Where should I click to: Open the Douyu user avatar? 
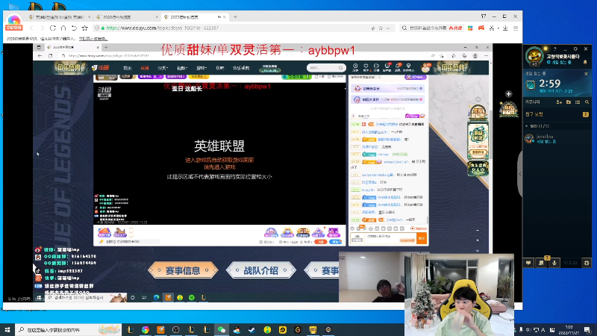(425, 68)
